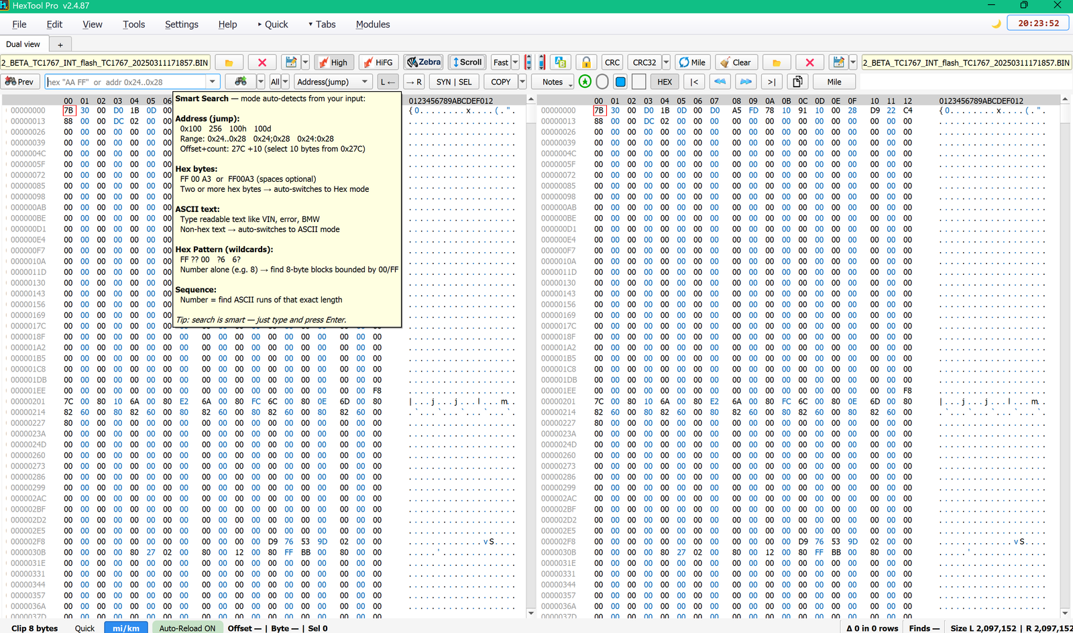This screenshot has width=1073, height=633.
Task: Open the View menu
Action: [x=93, y=24]
